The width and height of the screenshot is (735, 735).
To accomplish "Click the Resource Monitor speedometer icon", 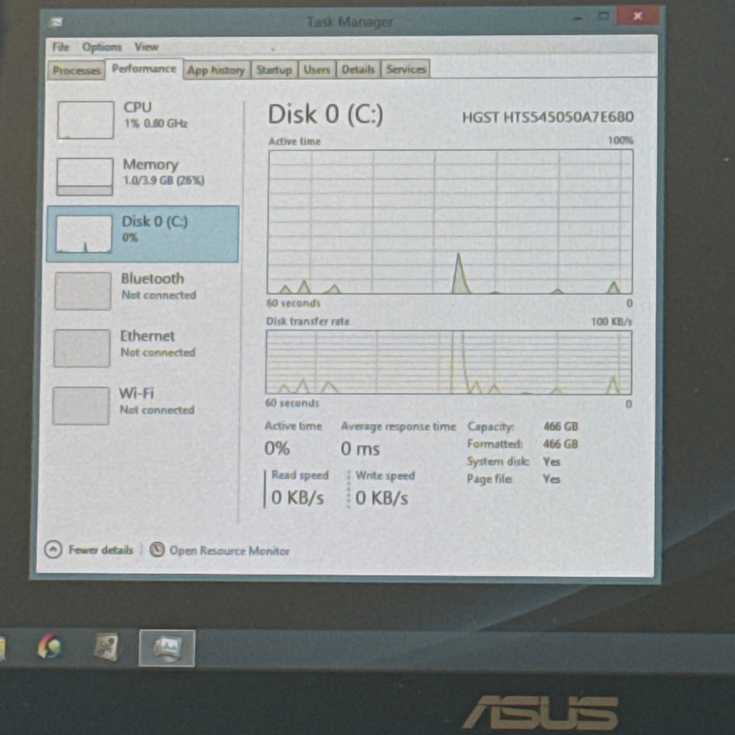I will [x=157, y=549].
